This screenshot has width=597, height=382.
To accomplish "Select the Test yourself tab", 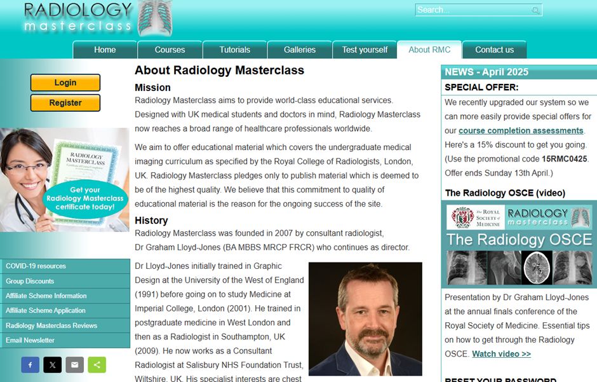I will 365,50.
